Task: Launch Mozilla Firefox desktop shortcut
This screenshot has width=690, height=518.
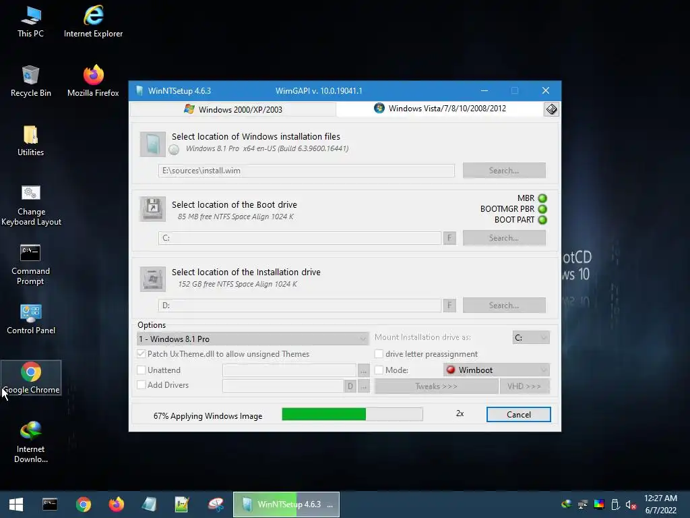Action: 93,81
